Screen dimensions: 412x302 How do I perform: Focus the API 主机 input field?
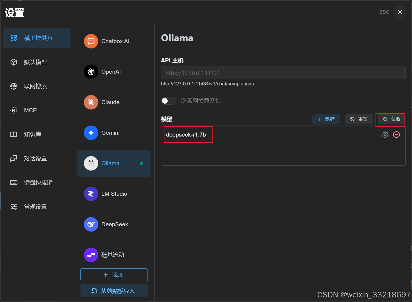pyautogui.click(x=283, y=73)
